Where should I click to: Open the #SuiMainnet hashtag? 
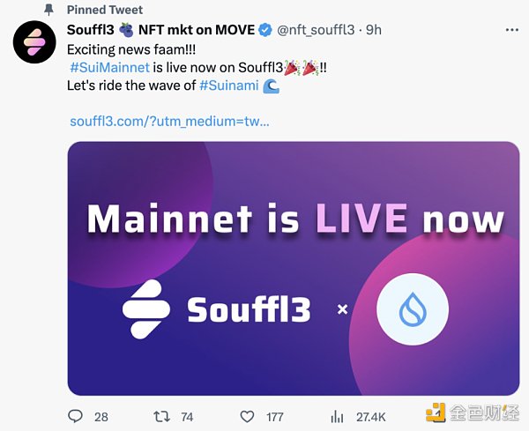110,67
